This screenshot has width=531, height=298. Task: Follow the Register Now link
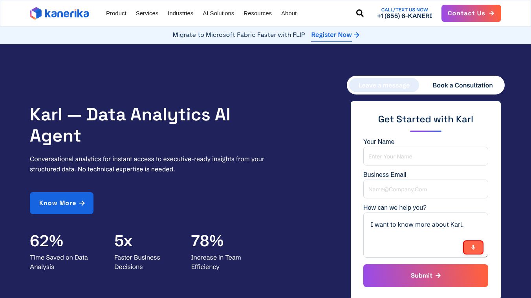[331, 35]
